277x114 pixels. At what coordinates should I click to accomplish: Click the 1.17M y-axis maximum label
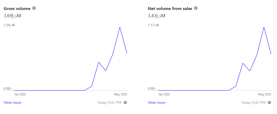[x=153, y=25]
